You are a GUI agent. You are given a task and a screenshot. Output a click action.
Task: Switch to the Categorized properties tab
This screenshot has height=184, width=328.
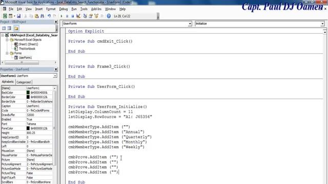(x=24, y=82)
